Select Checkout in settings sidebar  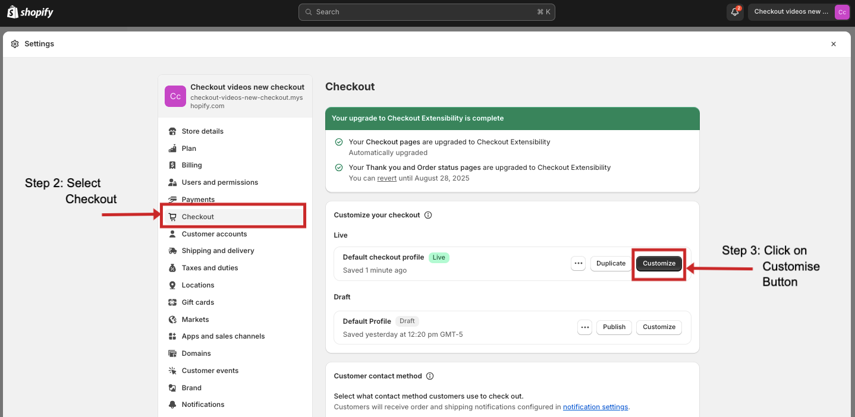(198, 217)
